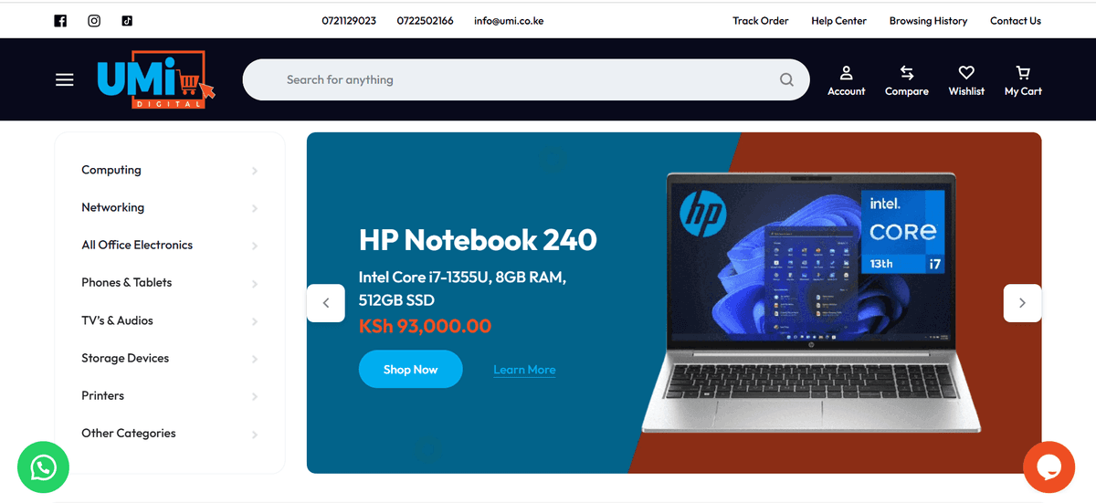The width and height of the screenshot is (1096, 503).
Task: Open My Cart icon
Action: [x=1023, y=72]
